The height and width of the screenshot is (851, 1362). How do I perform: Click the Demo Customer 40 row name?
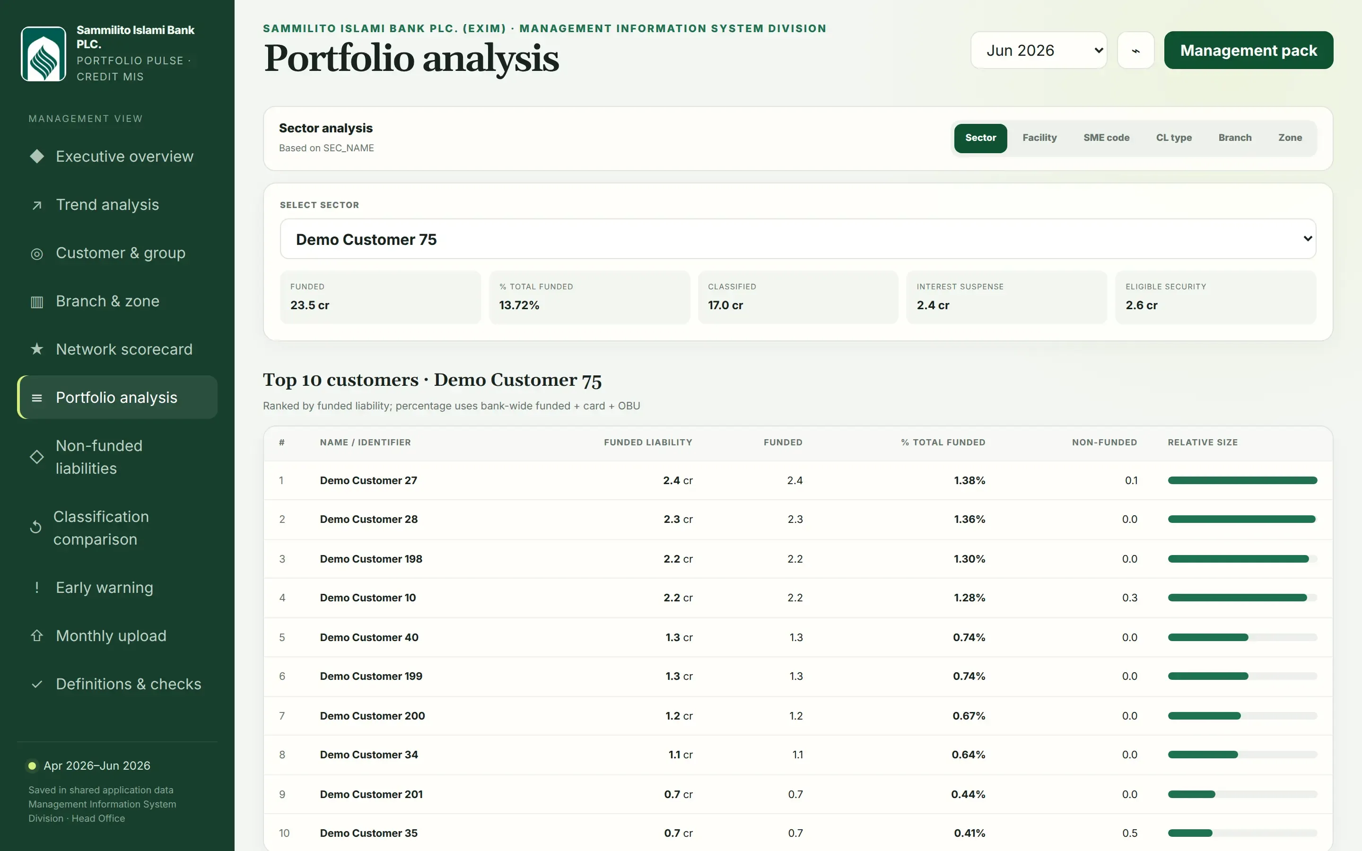pyautogui.click(x=369, y=638)
